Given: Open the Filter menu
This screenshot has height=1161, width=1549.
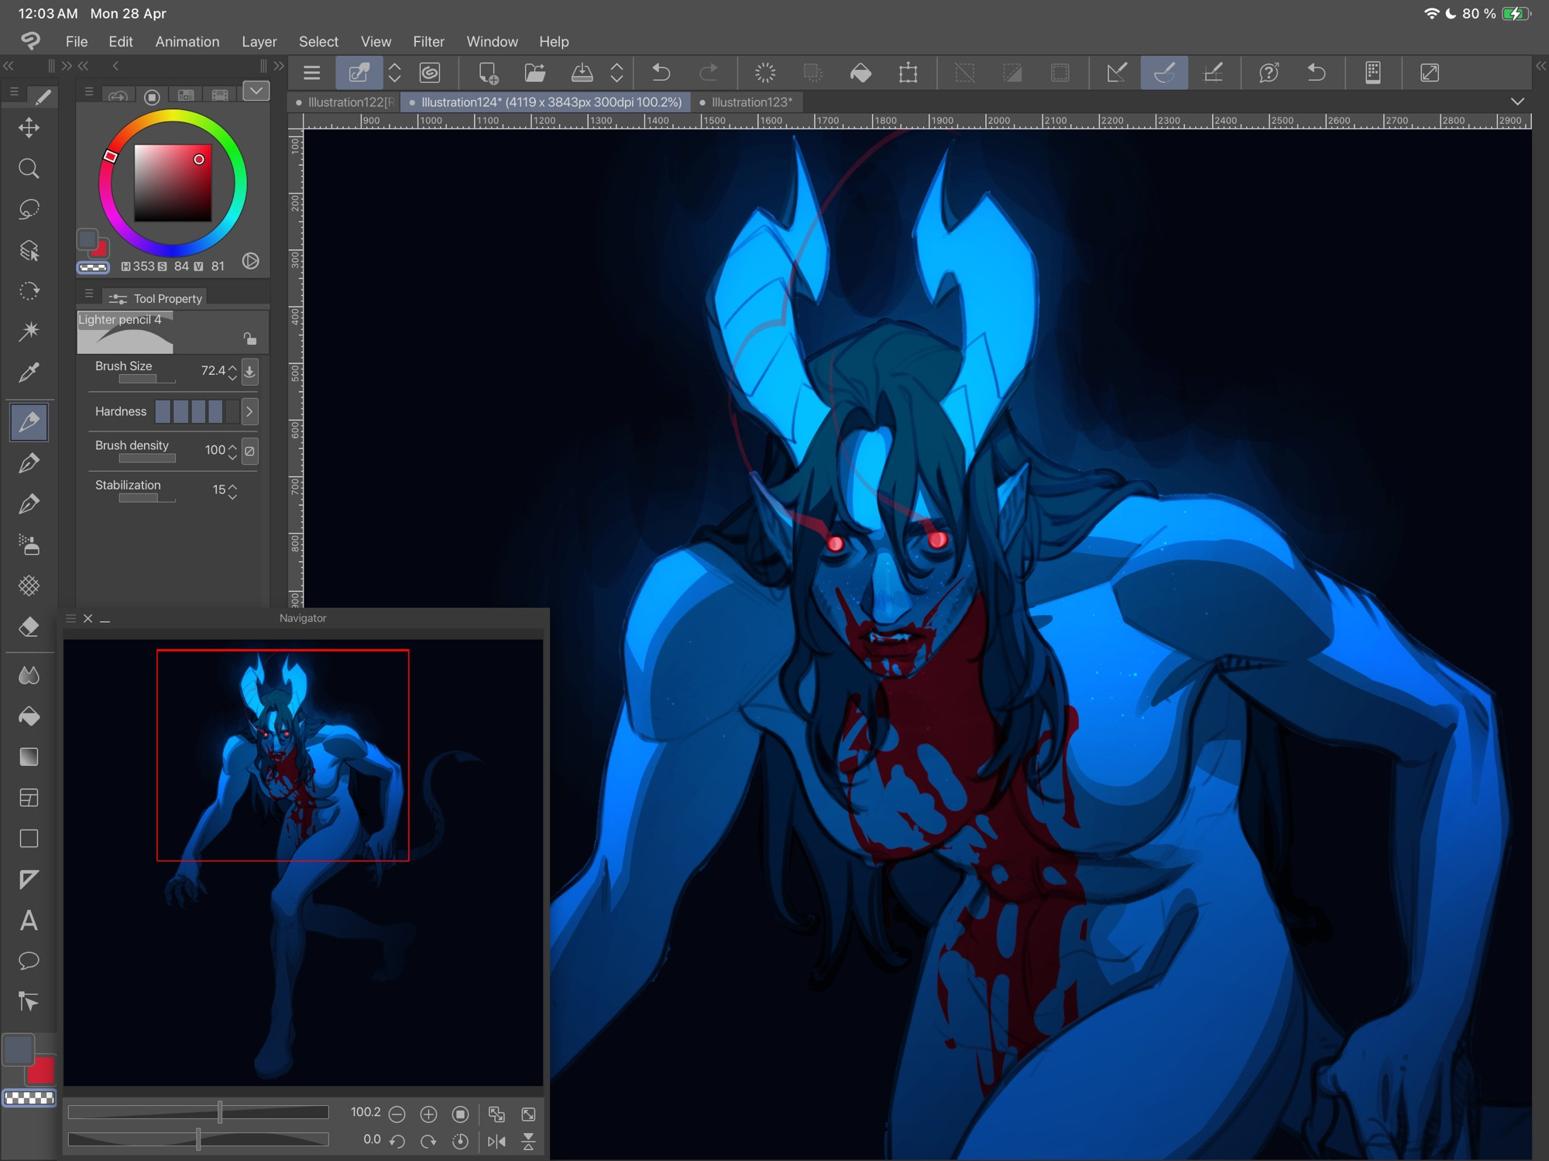Looking at the screenshot, I should coord(428,41).
